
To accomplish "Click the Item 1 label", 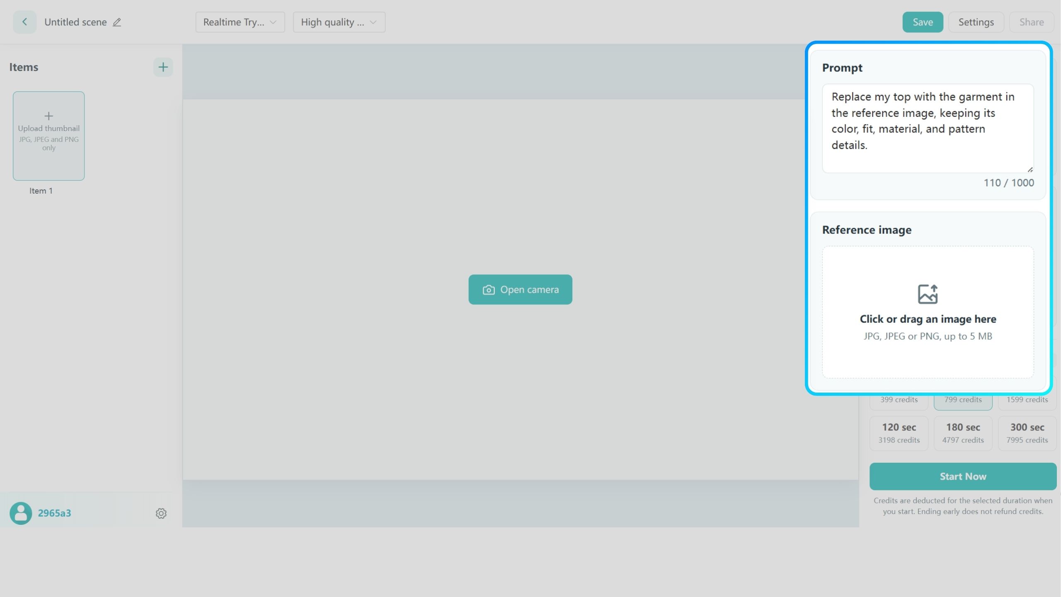I will [41, 191].
